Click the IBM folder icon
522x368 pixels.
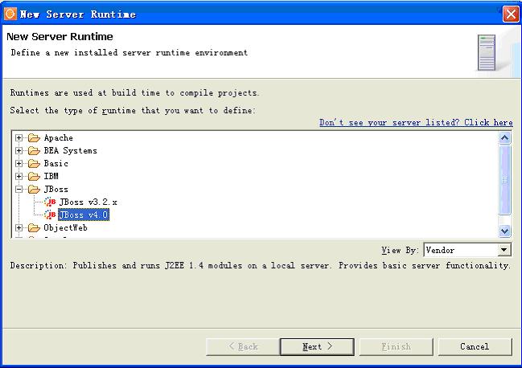click(34, 176)
